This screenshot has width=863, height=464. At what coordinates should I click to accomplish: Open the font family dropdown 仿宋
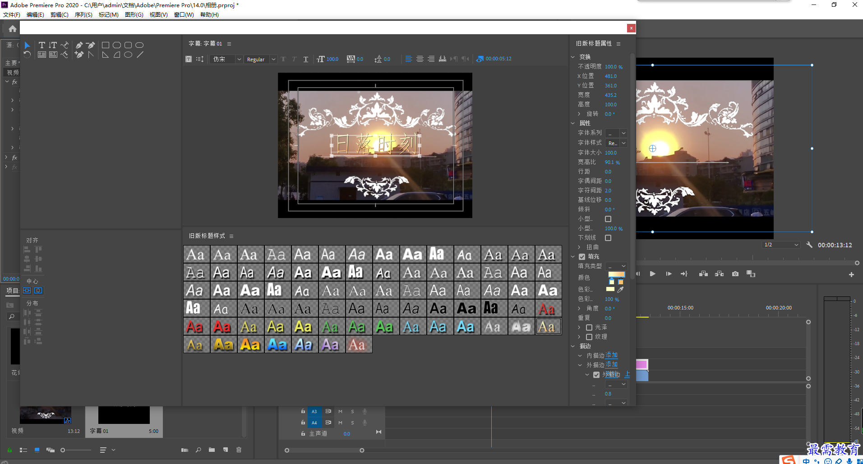click(226, 59)
